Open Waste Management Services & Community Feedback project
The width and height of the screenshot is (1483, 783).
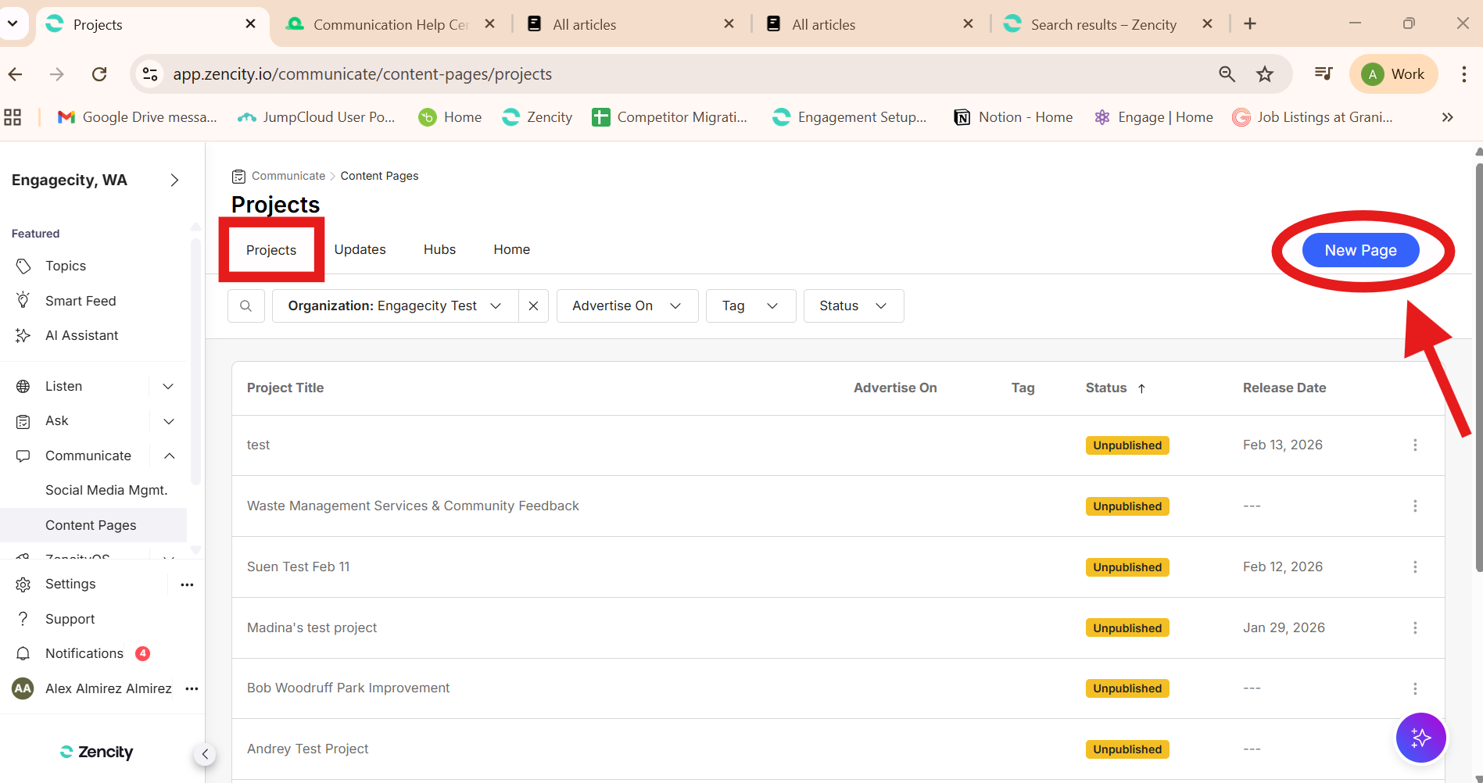[x=413, y=506]
